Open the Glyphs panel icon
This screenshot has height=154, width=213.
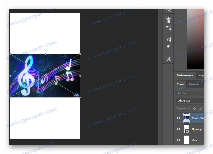click(x=168, y=59)
